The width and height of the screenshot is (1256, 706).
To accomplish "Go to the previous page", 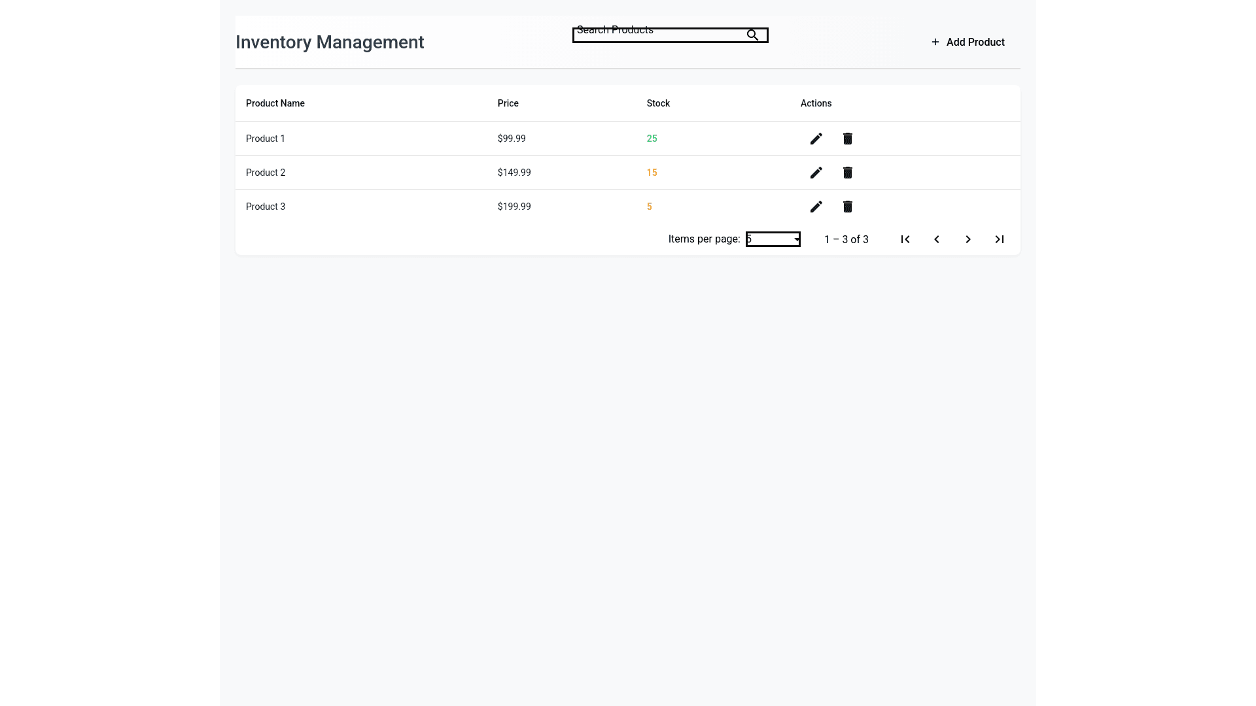I will point(936,239).
